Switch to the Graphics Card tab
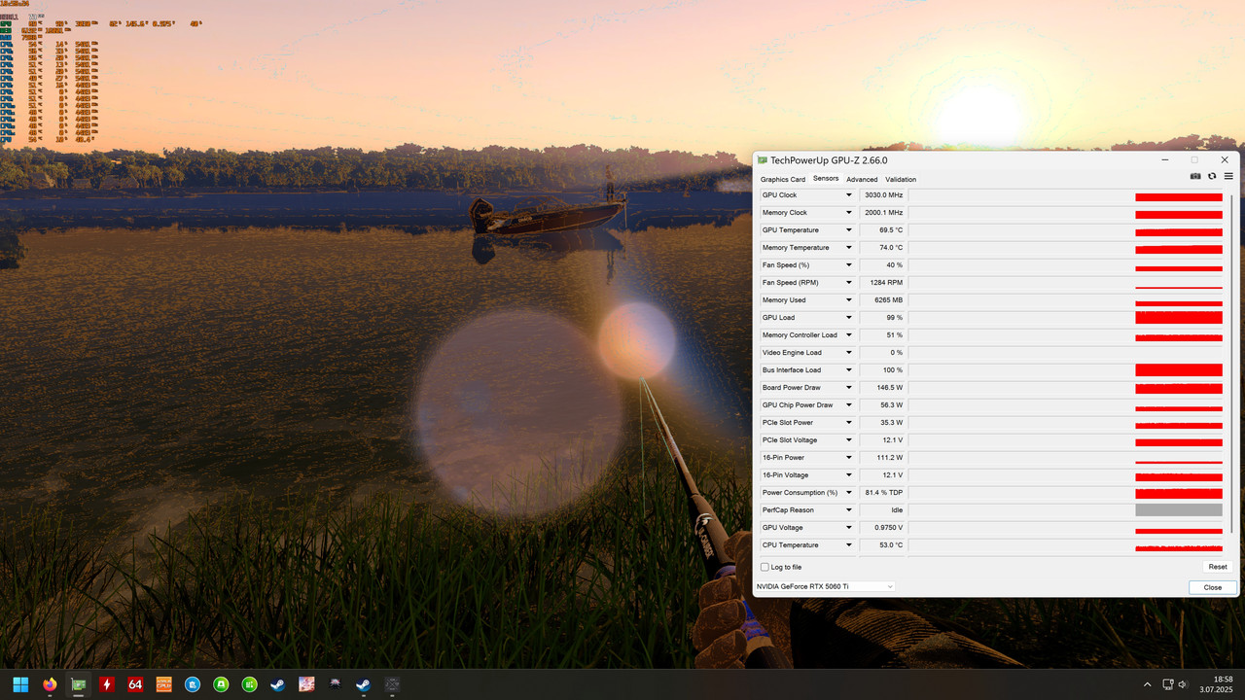The image size is (1245, 700). tap(783, 179)
